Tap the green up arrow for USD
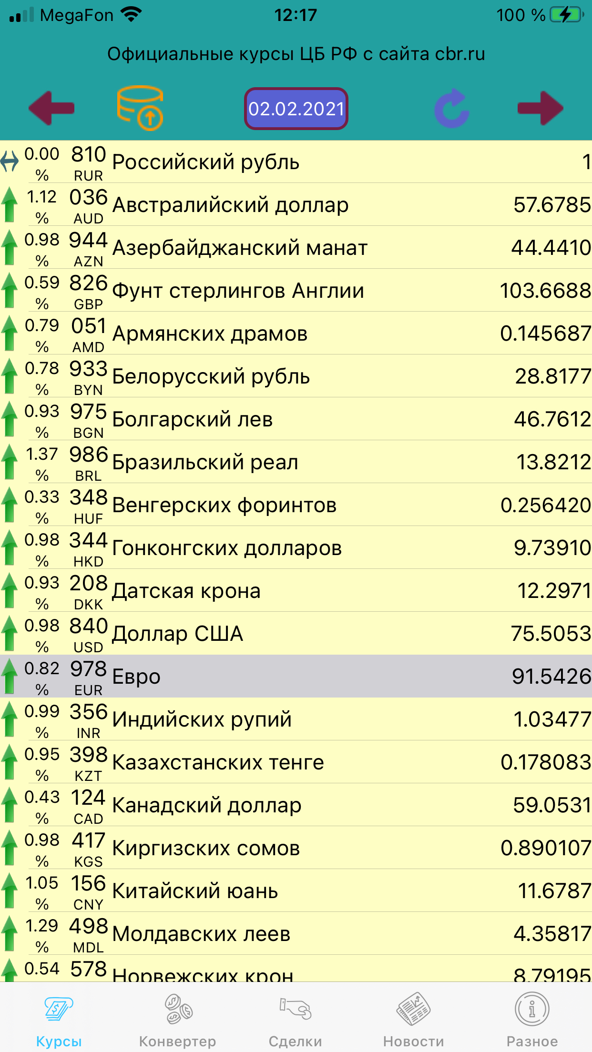592x1052 pixels. click(x=9, y=634)
